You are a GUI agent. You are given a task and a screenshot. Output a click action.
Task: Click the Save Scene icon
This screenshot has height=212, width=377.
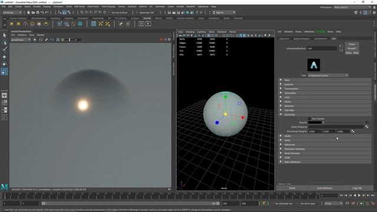[x=38, y=12]
